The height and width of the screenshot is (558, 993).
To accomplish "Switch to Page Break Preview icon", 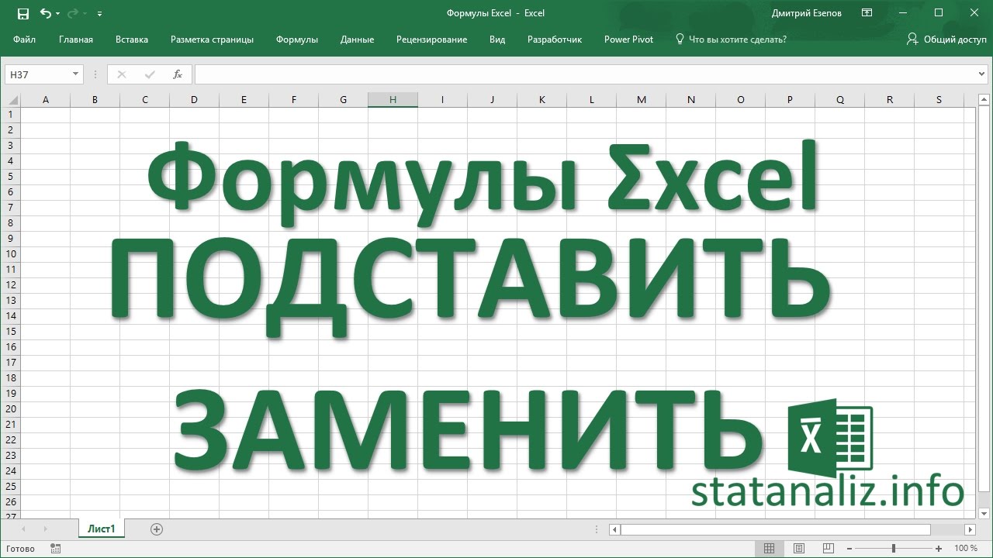I will pyautogui.click(x=829, y=549).
